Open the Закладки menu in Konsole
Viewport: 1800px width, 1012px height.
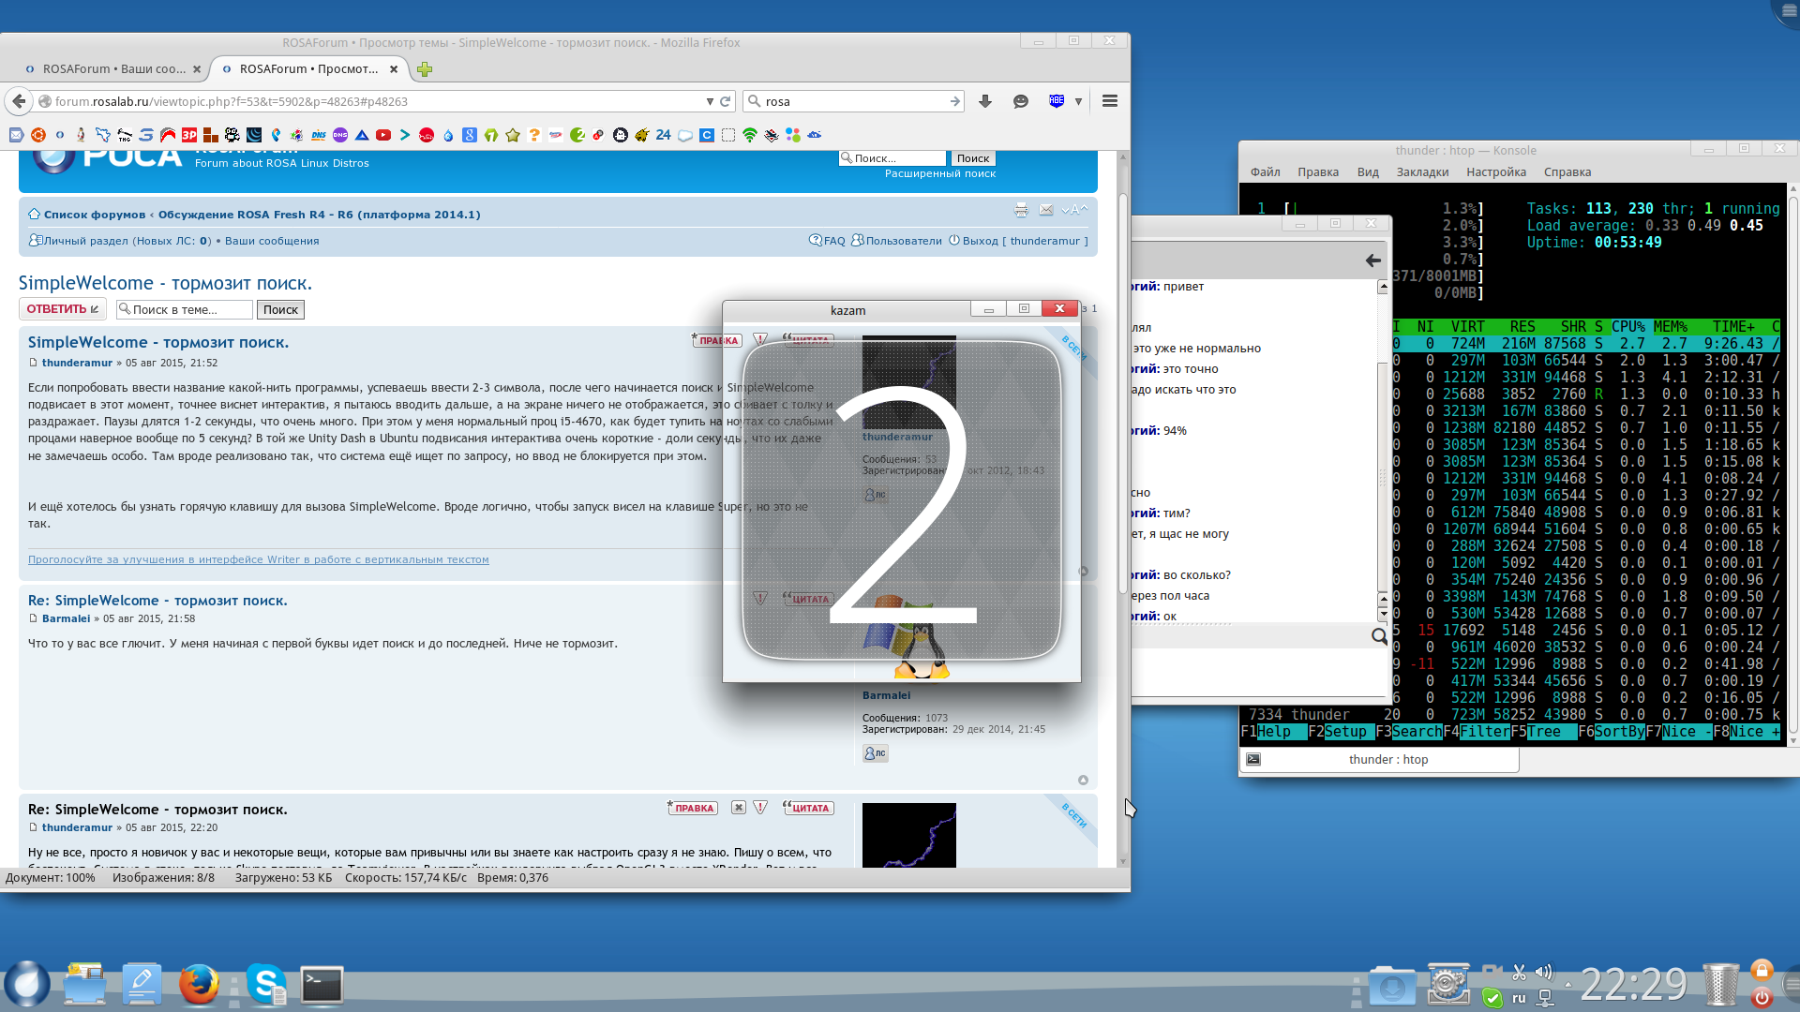tap(1422, 172)
